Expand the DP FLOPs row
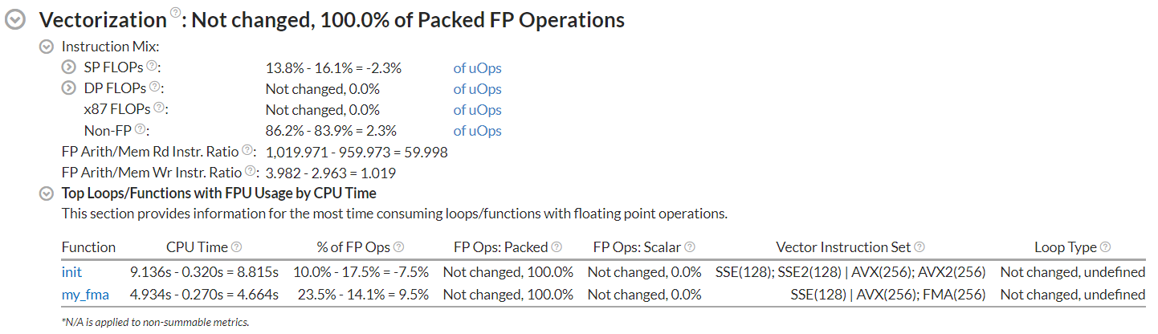 68,88
